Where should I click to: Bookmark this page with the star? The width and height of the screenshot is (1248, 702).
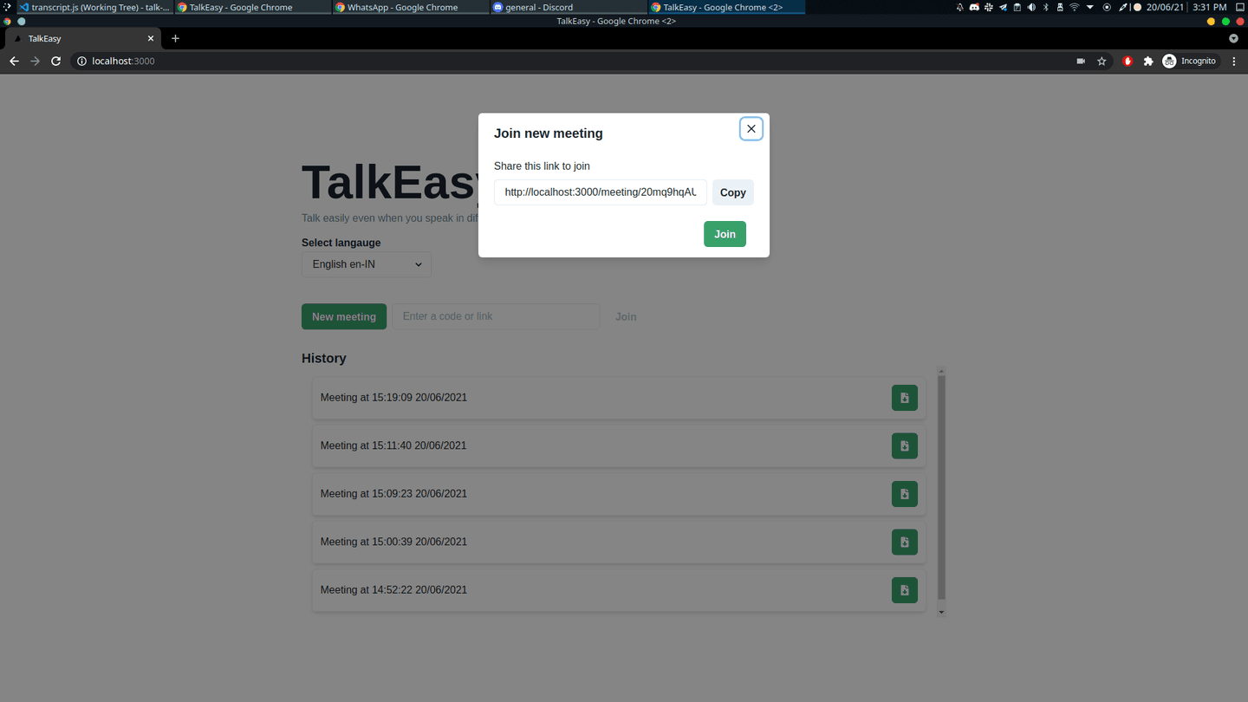1102,61
